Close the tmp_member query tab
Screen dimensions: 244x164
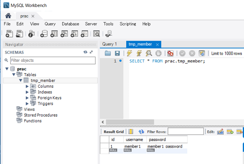[157, 45]
